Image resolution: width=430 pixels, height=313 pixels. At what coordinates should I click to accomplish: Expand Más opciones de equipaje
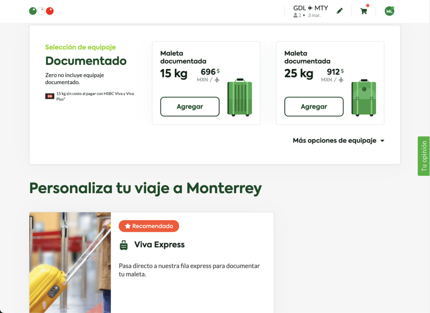338,140
